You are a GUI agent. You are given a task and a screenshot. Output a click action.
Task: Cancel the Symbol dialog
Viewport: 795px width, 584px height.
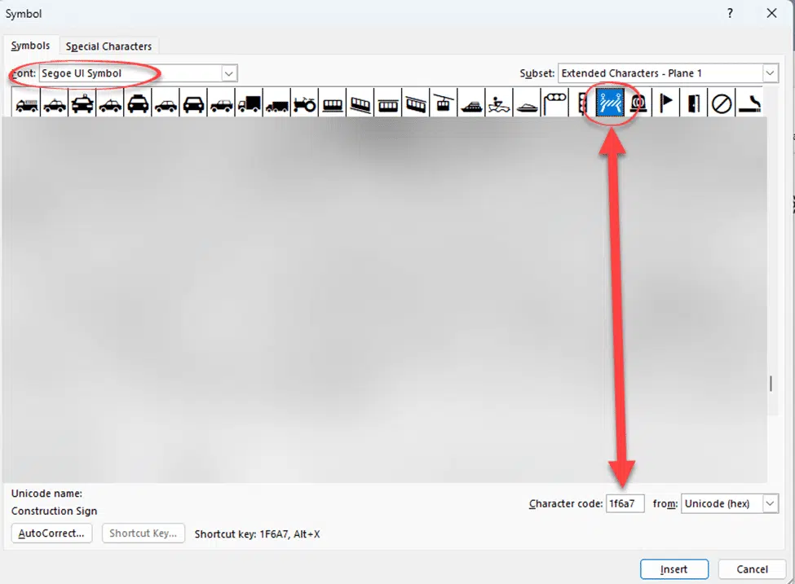click(x=752, y=569)
